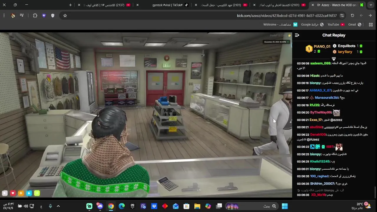The image size is (377, 212).
Task: Click username Khalid13245 in chat
Action: (320, 162)
